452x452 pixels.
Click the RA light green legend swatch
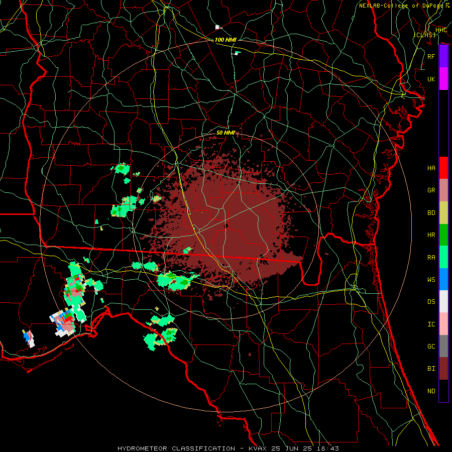[x=443, y=257]
